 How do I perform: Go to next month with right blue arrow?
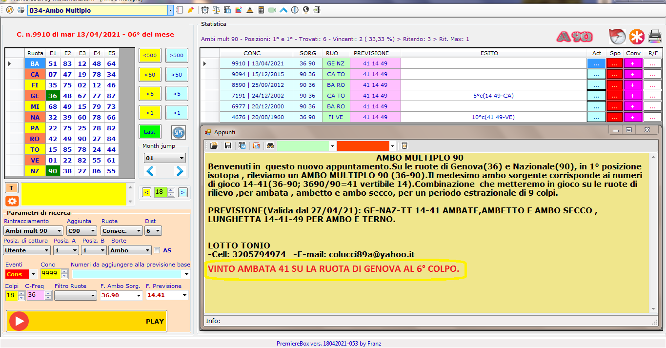[180, 171]
